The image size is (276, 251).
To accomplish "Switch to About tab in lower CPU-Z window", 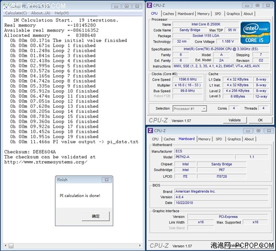I will point(249,139).
